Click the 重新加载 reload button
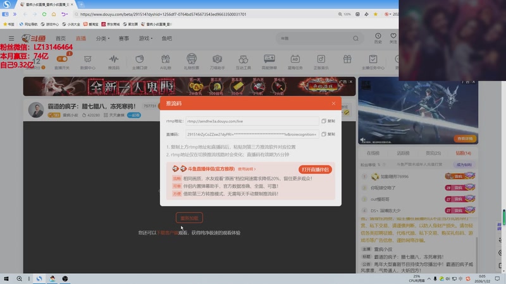The width and height of the screenshot is (506, 284). pos(189,218)
